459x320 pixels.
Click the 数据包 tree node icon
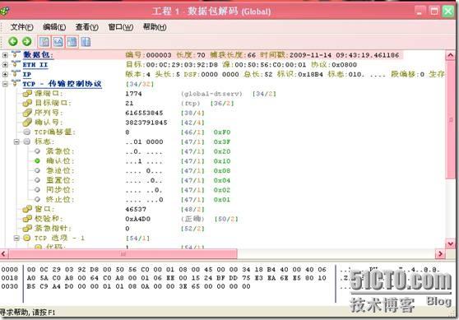[16, 54]
